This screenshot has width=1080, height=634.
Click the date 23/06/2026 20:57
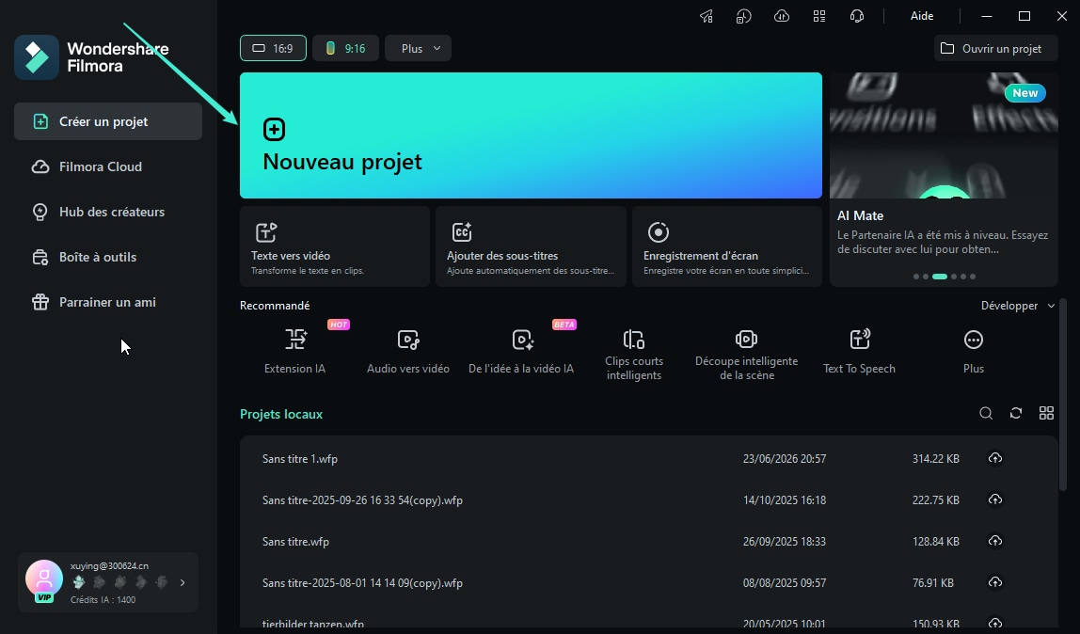click(784, 459)
